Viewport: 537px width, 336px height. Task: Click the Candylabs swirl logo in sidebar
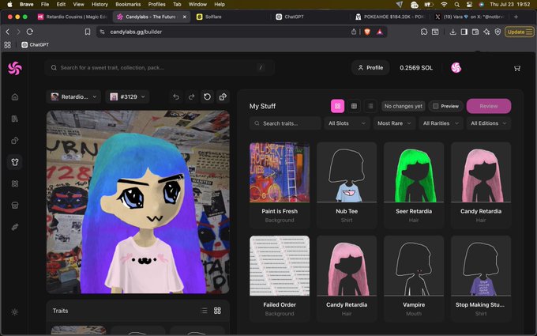tap(15, 68)
